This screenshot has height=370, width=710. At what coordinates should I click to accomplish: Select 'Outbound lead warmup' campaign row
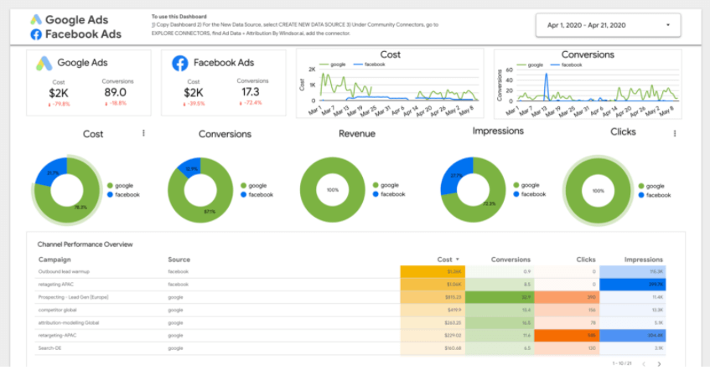point(352,272)
